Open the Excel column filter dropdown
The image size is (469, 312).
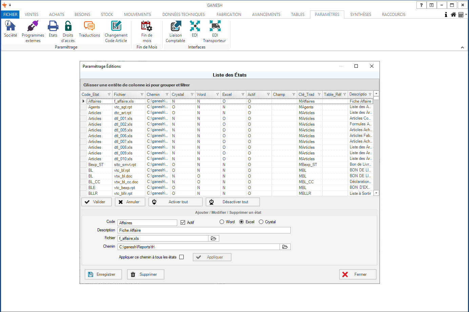[243, 95]
